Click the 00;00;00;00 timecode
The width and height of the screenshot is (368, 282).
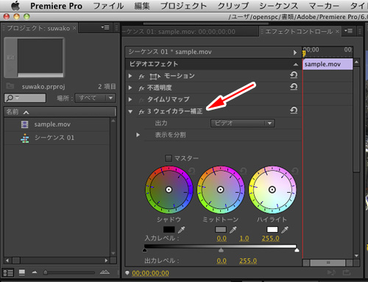pos(150,273)
